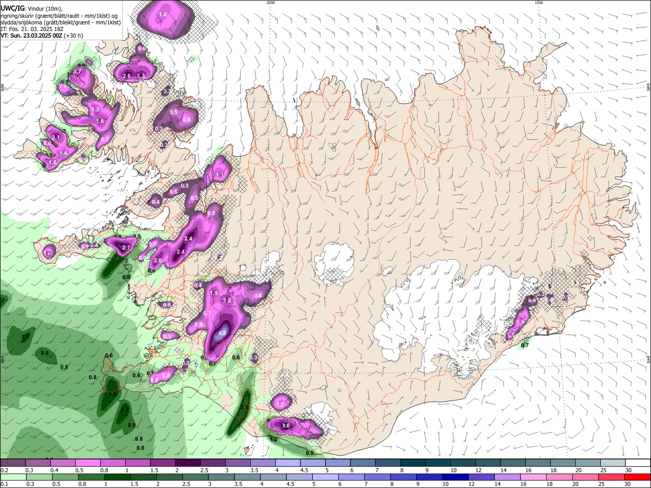Click the 2.6 snowfall value
The height and width of the screenshot is (488, 651).
(x=127, y=76)
